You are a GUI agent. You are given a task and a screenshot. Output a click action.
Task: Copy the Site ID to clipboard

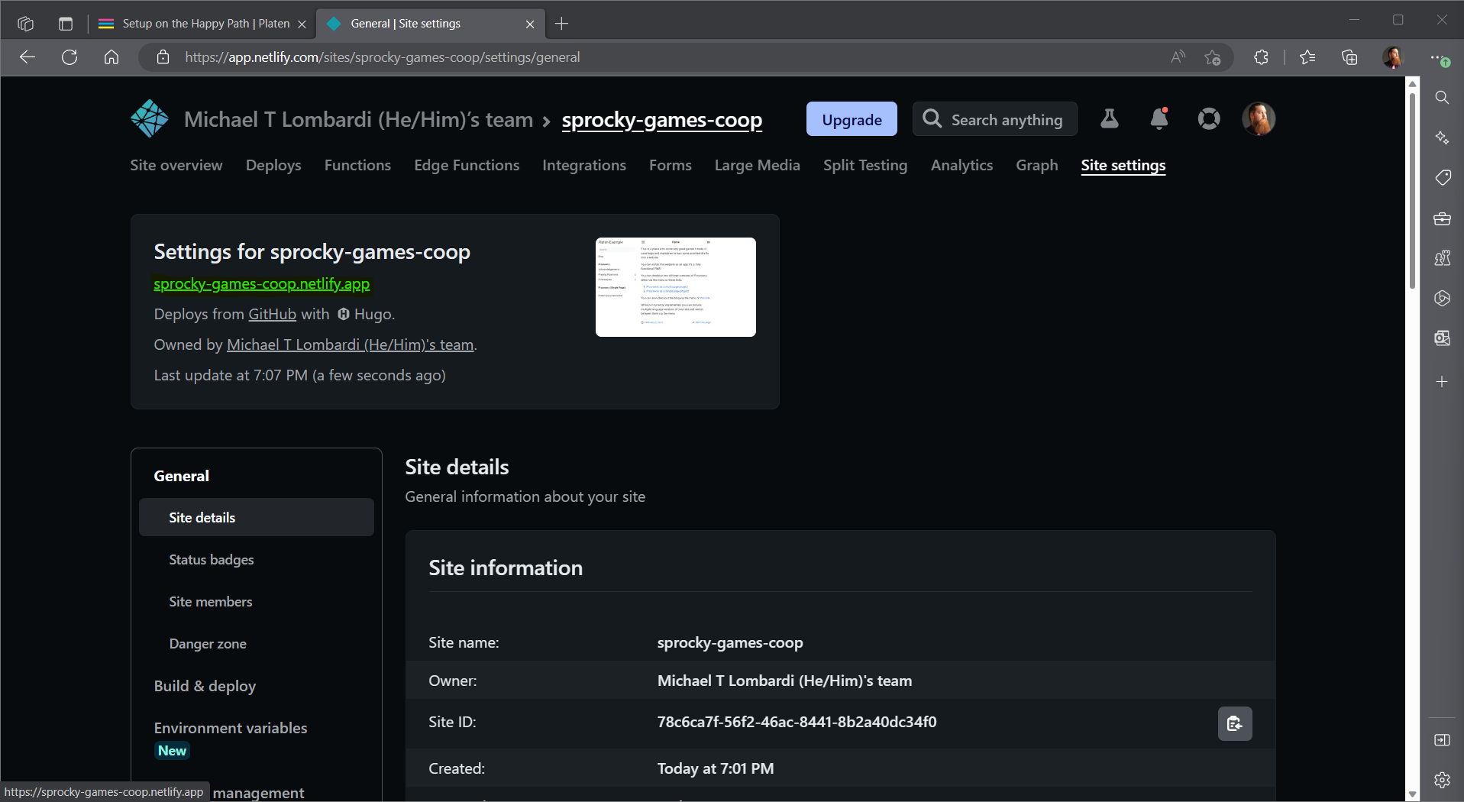pyautogui.click(x=1234, y=723)
